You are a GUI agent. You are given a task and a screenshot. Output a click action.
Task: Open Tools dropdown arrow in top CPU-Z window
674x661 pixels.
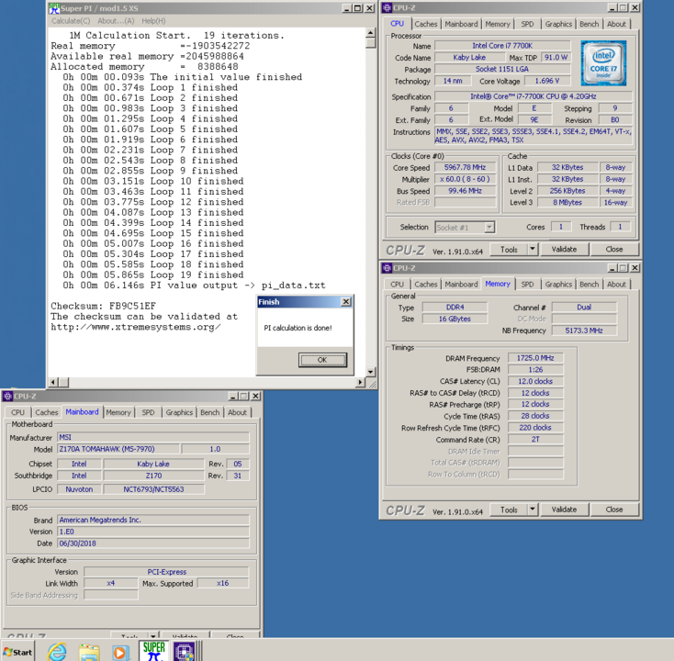pyautogui.click(x=533, y=250)
